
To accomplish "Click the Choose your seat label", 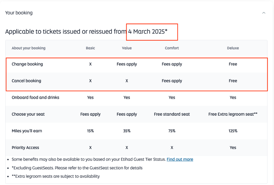I will 28,114.
